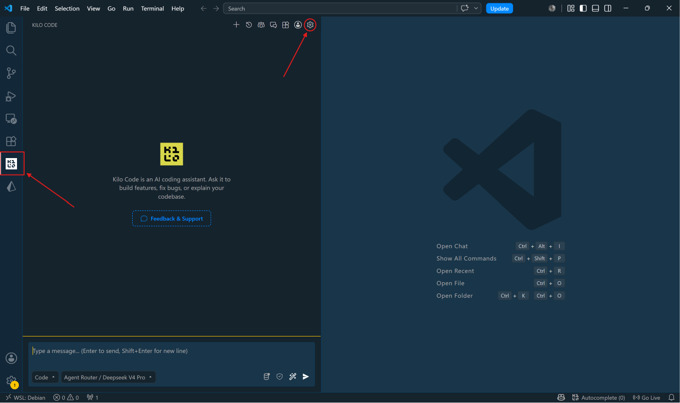680x403 pixels.
Task: Click the enhance prompt magic wand icon
Action: point(293,377)
